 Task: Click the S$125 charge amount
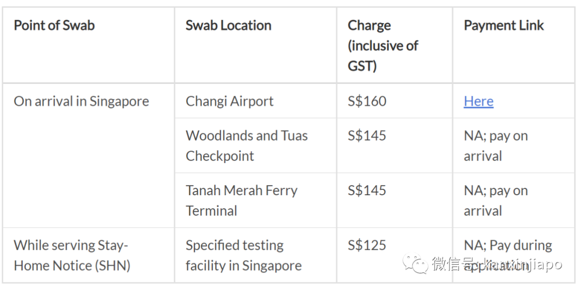(x=367, y=245)
